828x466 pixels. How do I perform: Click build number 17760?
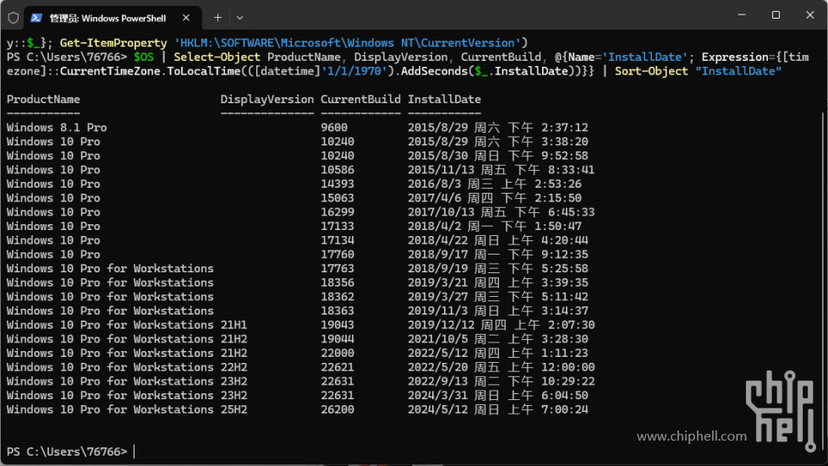(x=337, y=255)
